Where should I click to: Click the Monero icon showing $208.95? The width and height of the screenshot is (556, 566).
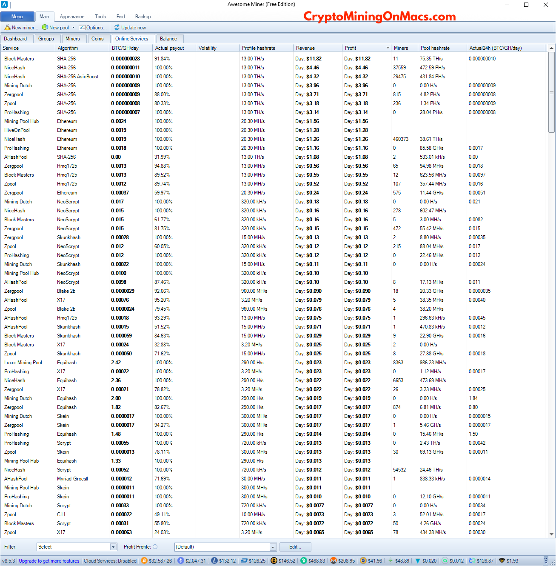point(334,561)
